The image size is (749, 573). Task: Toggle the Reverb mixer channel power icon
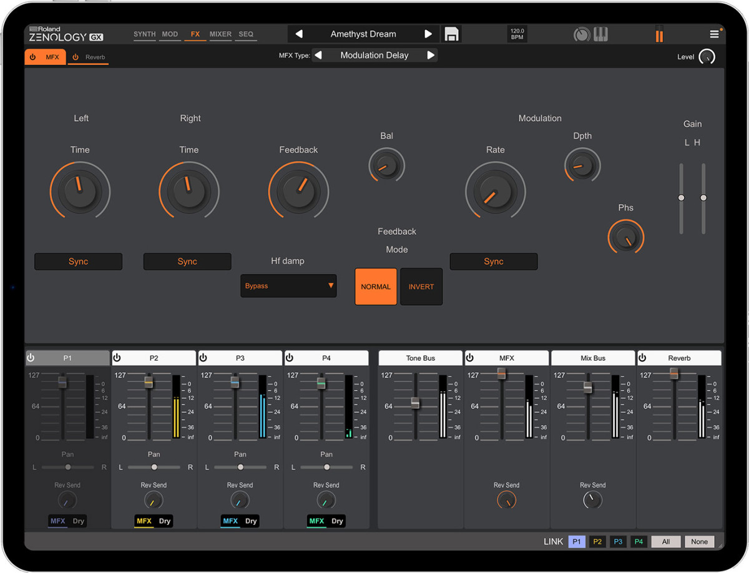[x=642, y=358]
